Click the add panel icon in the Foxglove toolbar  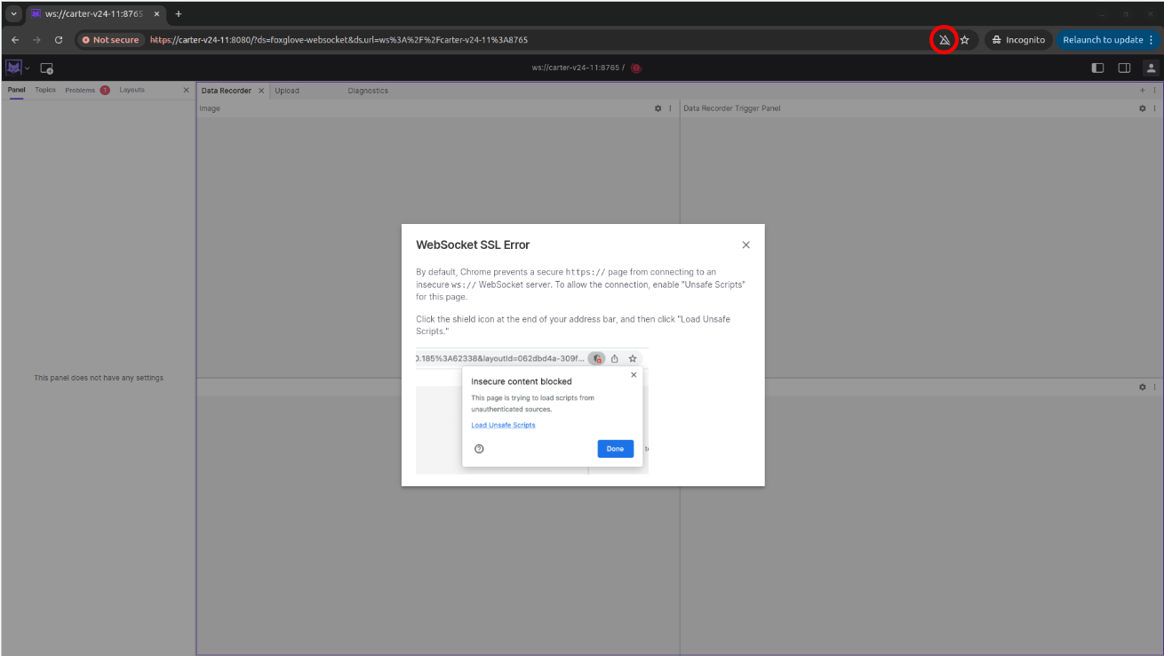pos(1144,90)
